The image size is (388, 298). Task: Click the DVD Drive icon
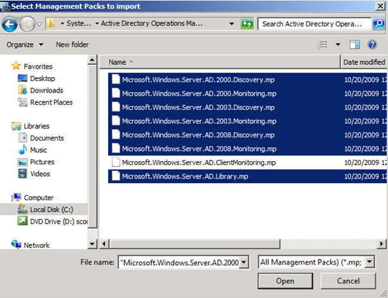click(x=23, y=221)
